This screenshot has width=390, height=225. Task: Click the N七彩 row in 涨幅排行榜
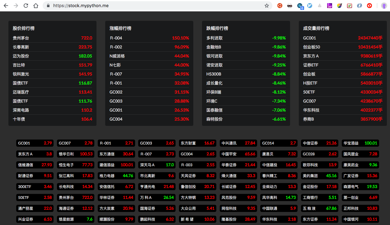tap(149, 65)
